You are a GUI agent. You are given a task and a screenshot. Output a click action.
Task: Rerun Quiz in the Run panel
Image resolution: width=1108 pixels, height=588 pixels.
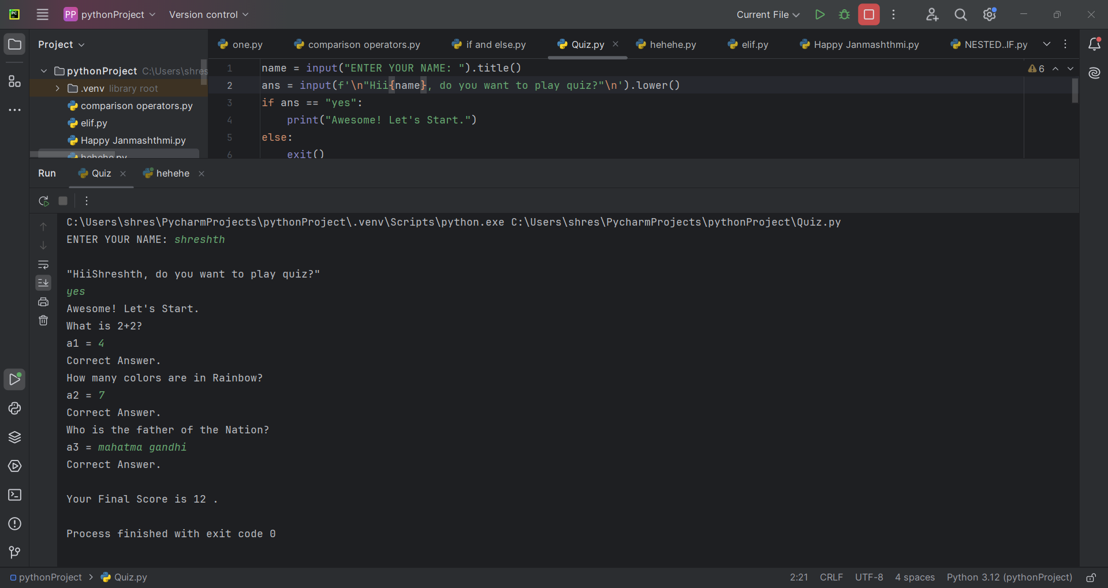click(x=44, y=201)
